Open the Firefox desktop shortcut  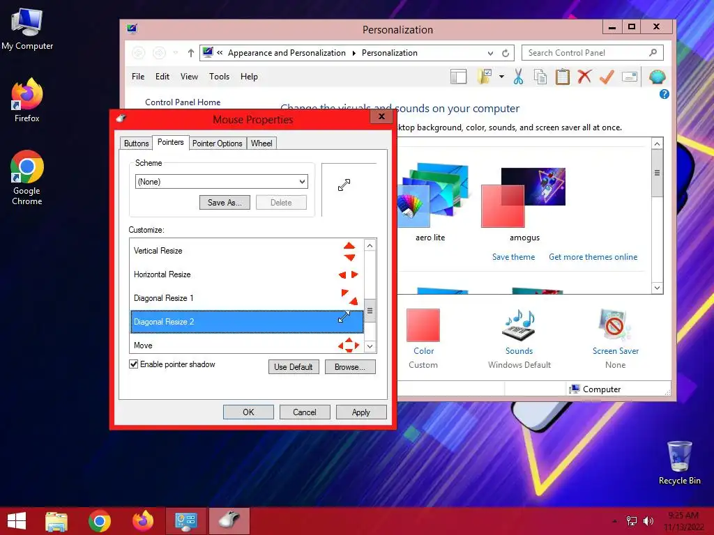coord(27,100)
